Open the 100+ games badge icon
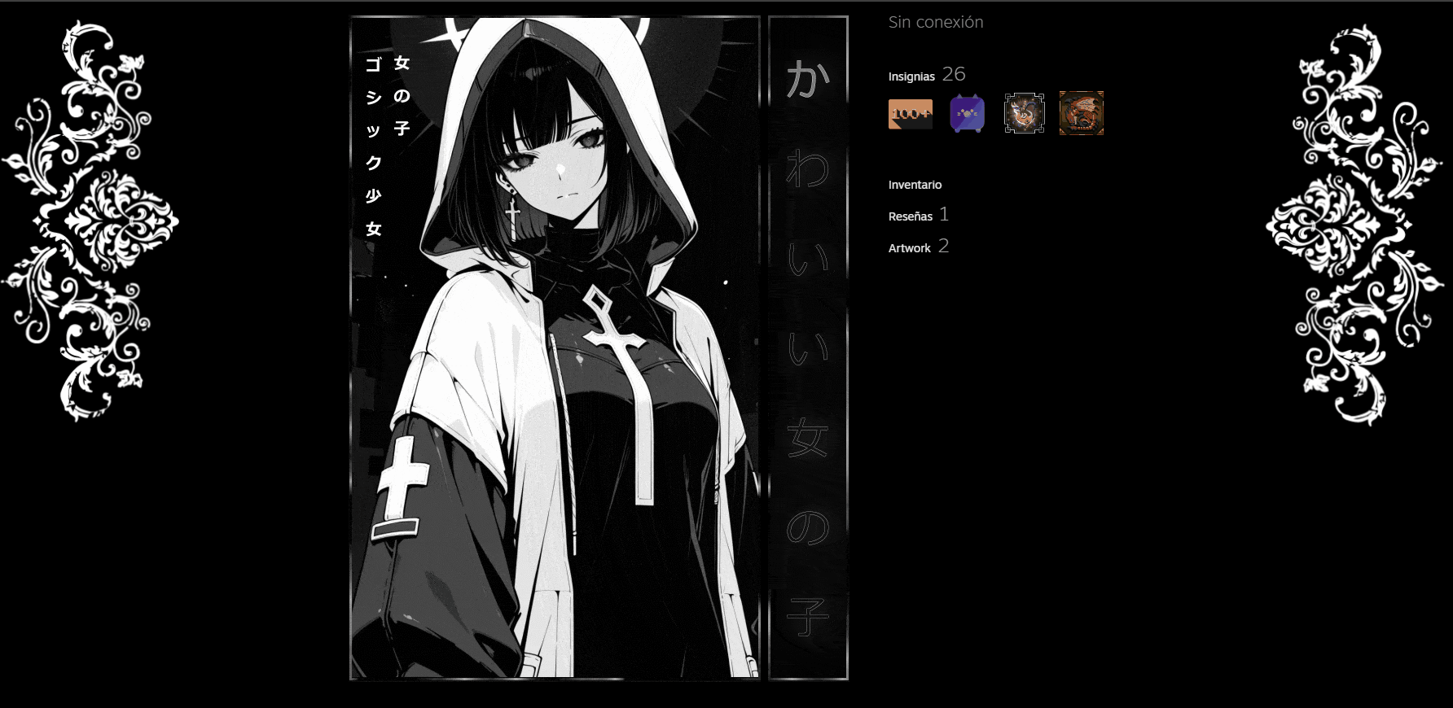 (x=911, y=114)
